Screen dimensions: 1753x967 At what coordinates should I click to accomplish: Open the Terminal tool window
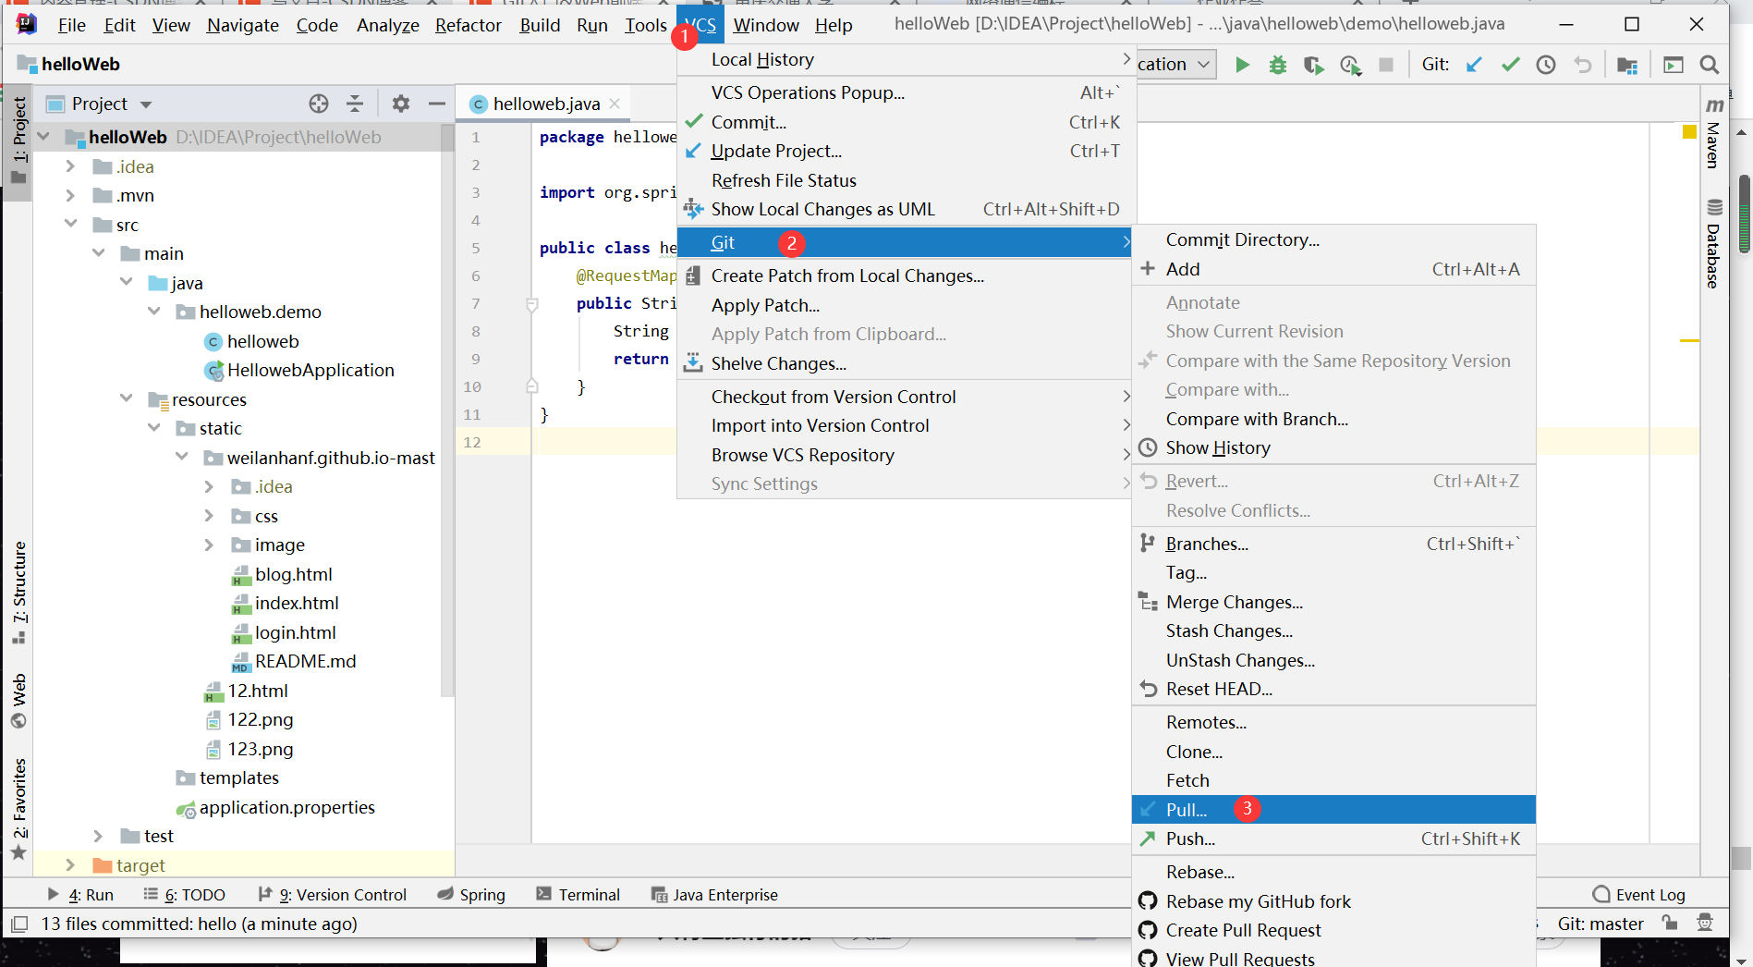578,894
